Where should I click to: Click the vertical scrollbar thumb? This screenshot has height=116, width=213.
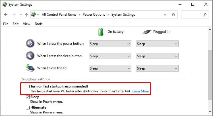pyautogui.click(x=210, y=75)
